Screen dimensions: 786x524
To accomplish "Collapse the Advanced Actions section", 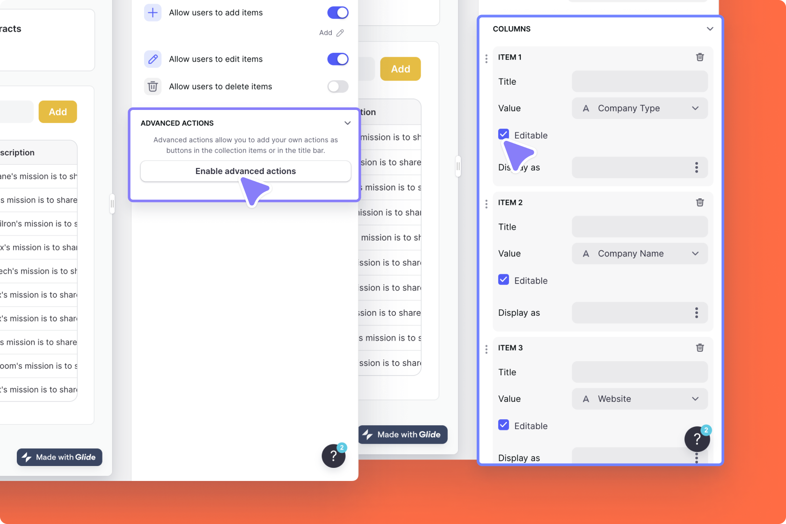I will point(348,123).
